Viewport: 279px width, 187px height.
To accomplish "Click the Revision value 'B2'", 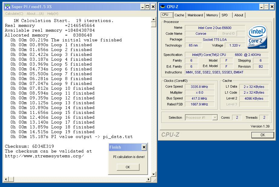I will pyautogui.click(x=261, y=66).
